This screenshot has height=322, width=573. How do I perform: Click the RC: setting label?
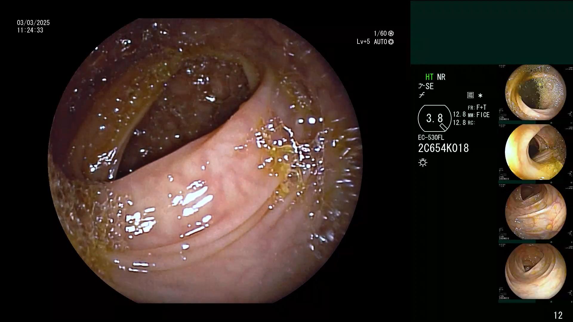click(x=471, y=123)
